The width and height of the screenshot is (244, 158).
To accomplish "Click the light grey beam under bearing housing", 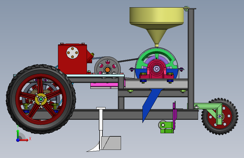I will 156,84.
